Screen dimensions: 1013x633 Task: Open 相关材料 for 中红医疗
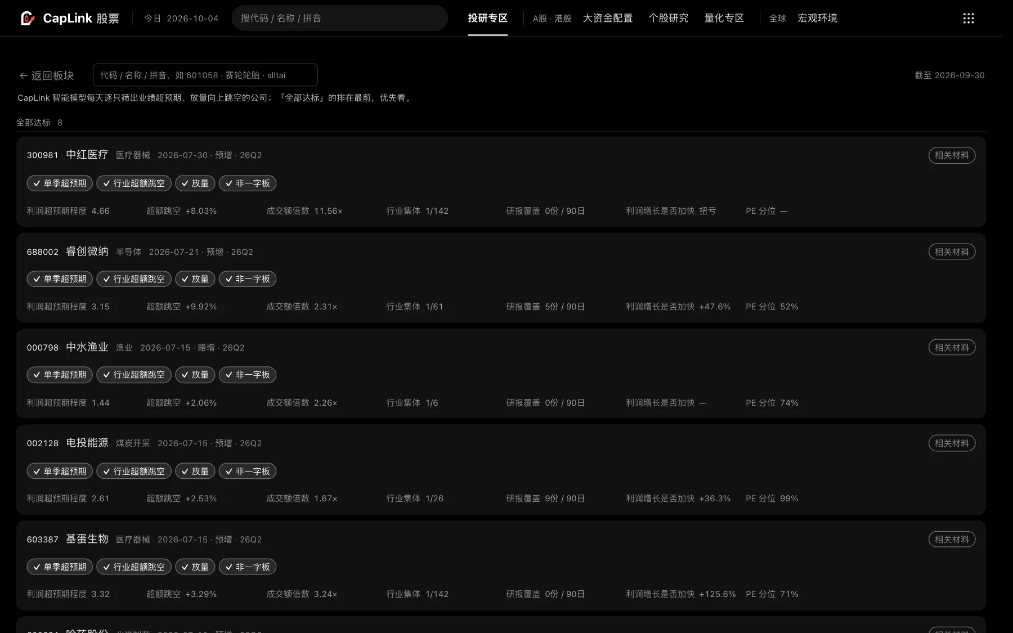tap(952, 155)
